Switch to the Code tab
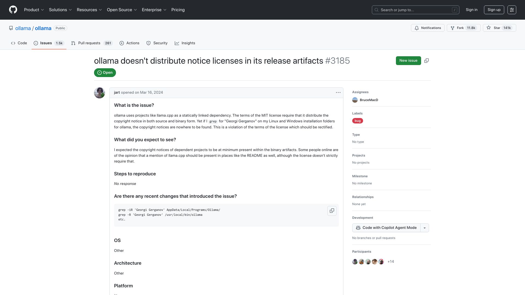This screenshot has width=525, height=295. [19, 43]
